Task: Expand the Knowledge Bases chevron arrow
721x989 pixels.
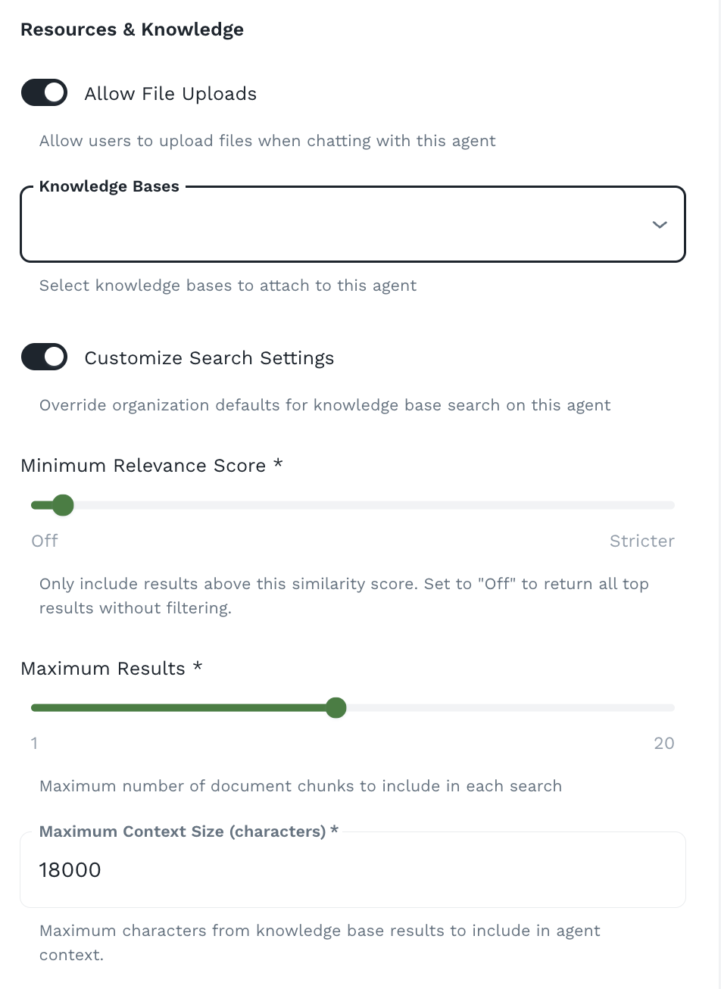Action: (x=658, y=224)
